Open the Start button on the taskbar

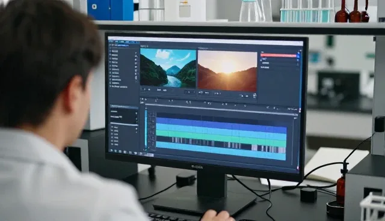click(111, 151)
